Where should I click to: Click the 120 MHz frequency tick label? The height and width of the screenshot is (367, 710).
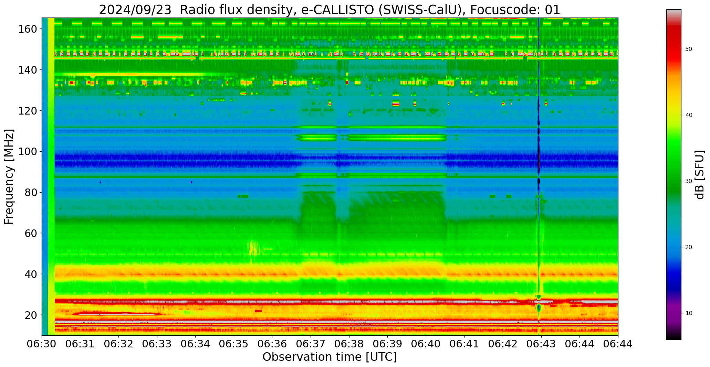pos(27,111)
